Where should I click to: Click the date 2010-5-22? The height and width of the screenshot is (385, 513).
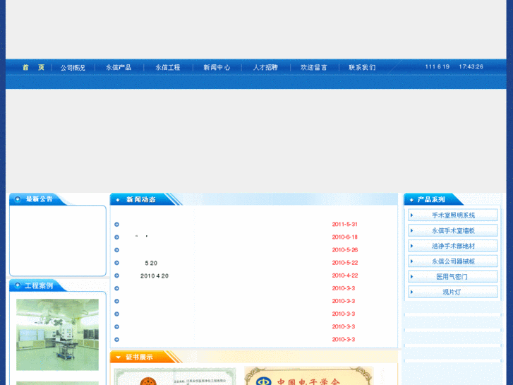(x=345, y=263)
